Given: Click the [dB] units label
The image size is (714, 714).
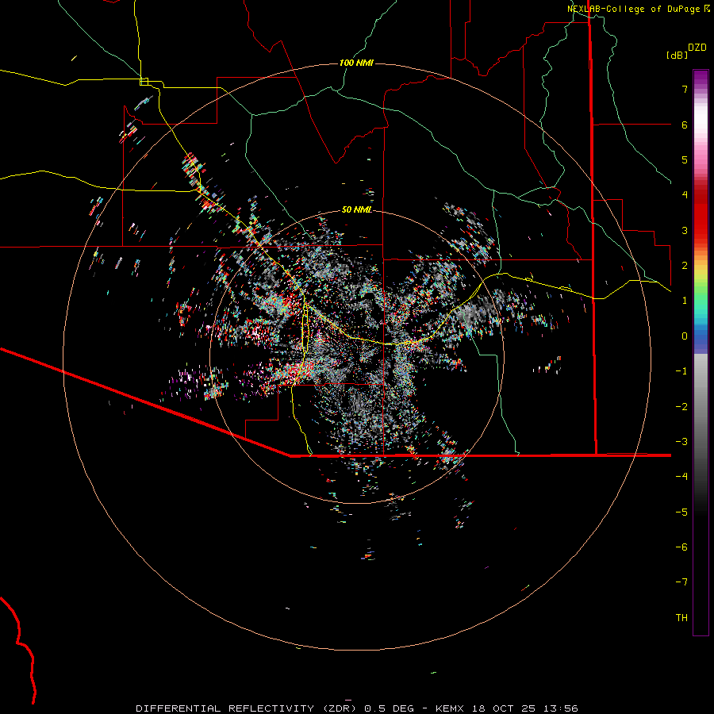Looking at the screenshot, I should pyautogui.click(x=676, y=56).
